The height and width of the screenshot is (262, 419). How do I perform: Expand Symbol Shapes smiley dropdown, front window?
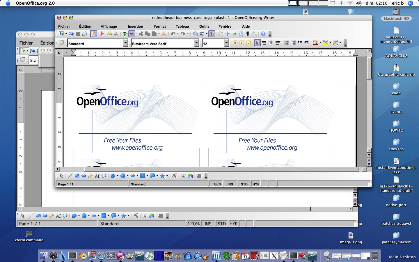tap(127, 176)
